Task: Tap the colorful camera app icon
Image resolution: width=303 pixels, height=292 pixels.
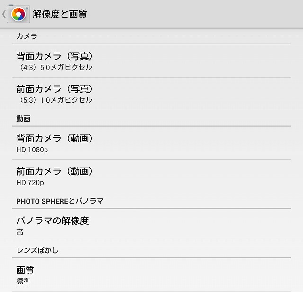Action: coord(18,14)
